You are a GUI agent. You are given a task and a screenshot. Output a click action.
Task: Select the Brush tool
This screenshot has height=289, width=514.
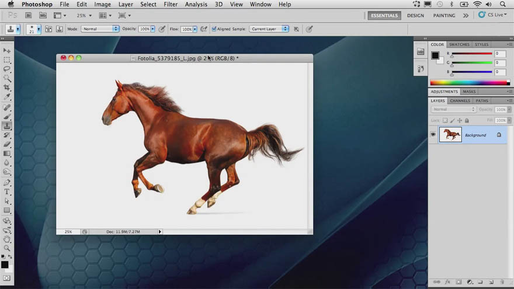(7, 117)
